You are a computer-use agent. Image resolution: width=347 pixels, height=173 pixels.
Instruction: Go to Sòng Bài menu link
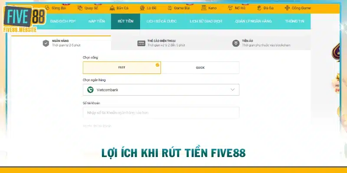pos(59,8)
